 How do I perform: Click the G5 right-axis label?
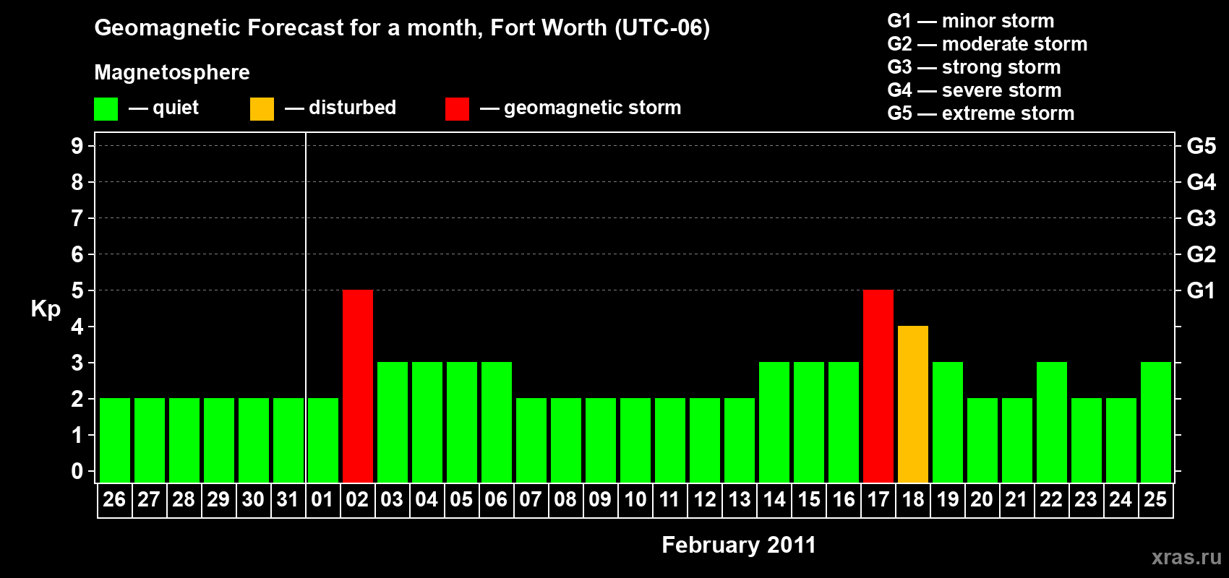click(x=1202, y=146)
